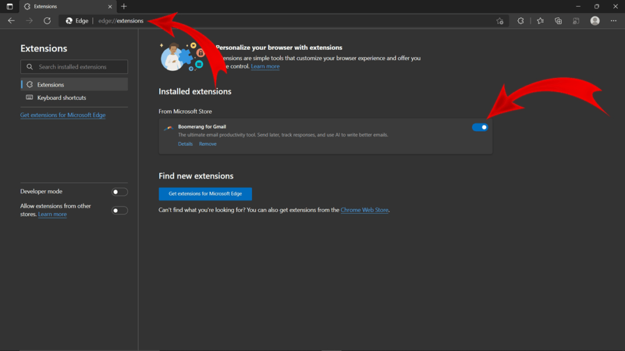The image size is (625, 351).
Task: Open the Collections icon
Action: [558, 20]
